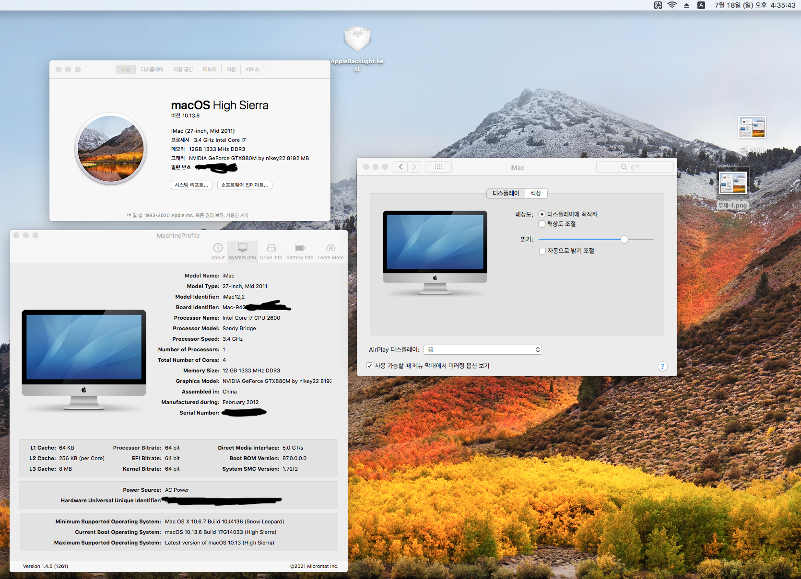Click '버전 10.13.6' in About window
Viewport: 801px width, 579px height.
pos(185,116)
